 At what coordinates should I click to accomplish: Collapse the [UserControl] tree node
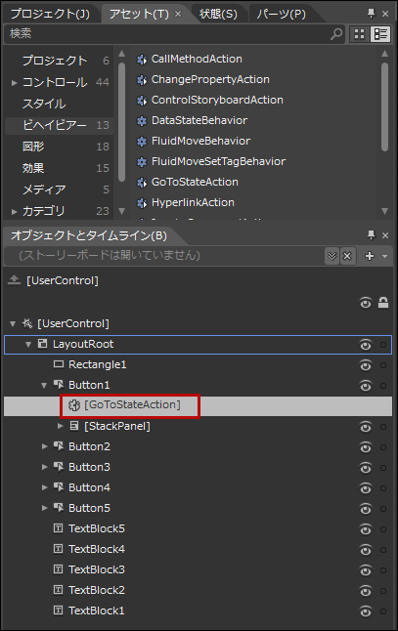14,323
